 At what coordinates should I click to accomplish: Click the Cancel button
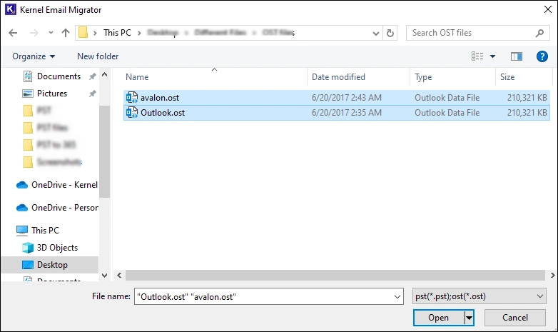[x=515, y=318]
